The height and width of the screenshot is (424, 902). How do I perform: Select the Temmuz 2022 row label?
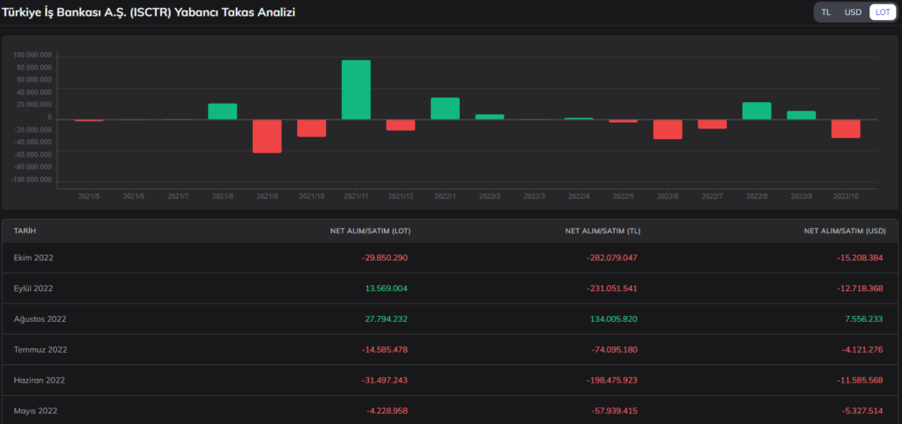tap(39, 349)
